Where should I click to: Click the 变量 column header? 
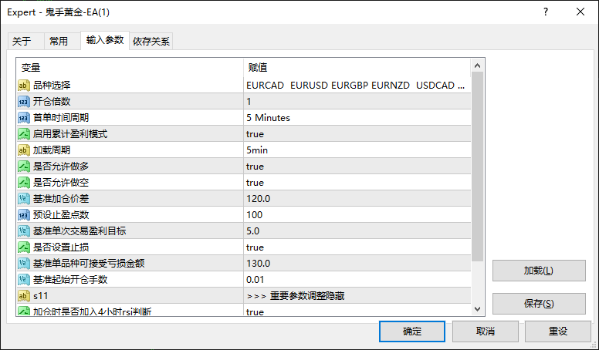pyautogui.click(x=130, y=68)
